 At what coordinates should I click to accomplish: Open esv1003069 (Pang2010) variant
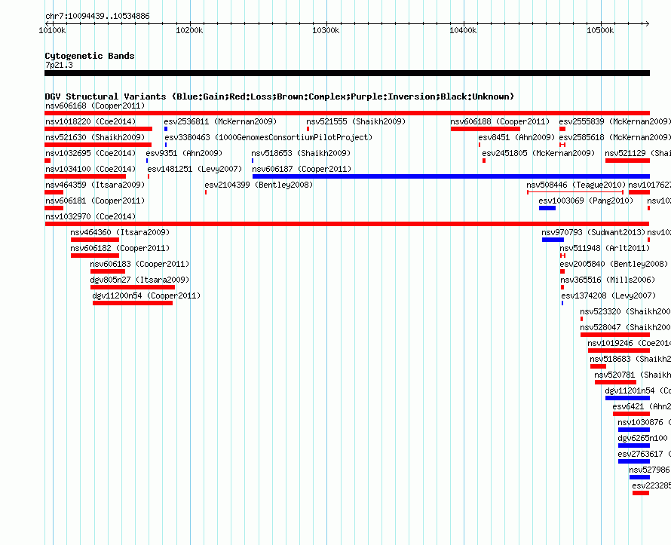(586, 201)
